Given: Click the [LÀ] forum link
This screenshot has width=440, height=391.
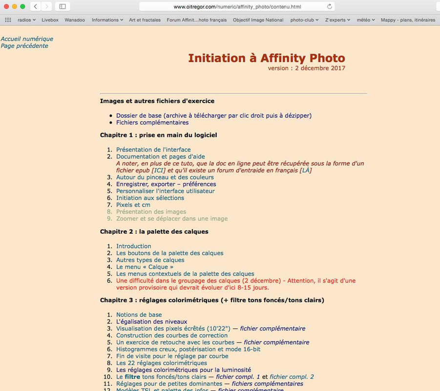Looking at the screenshot, I should pos(306,170).
